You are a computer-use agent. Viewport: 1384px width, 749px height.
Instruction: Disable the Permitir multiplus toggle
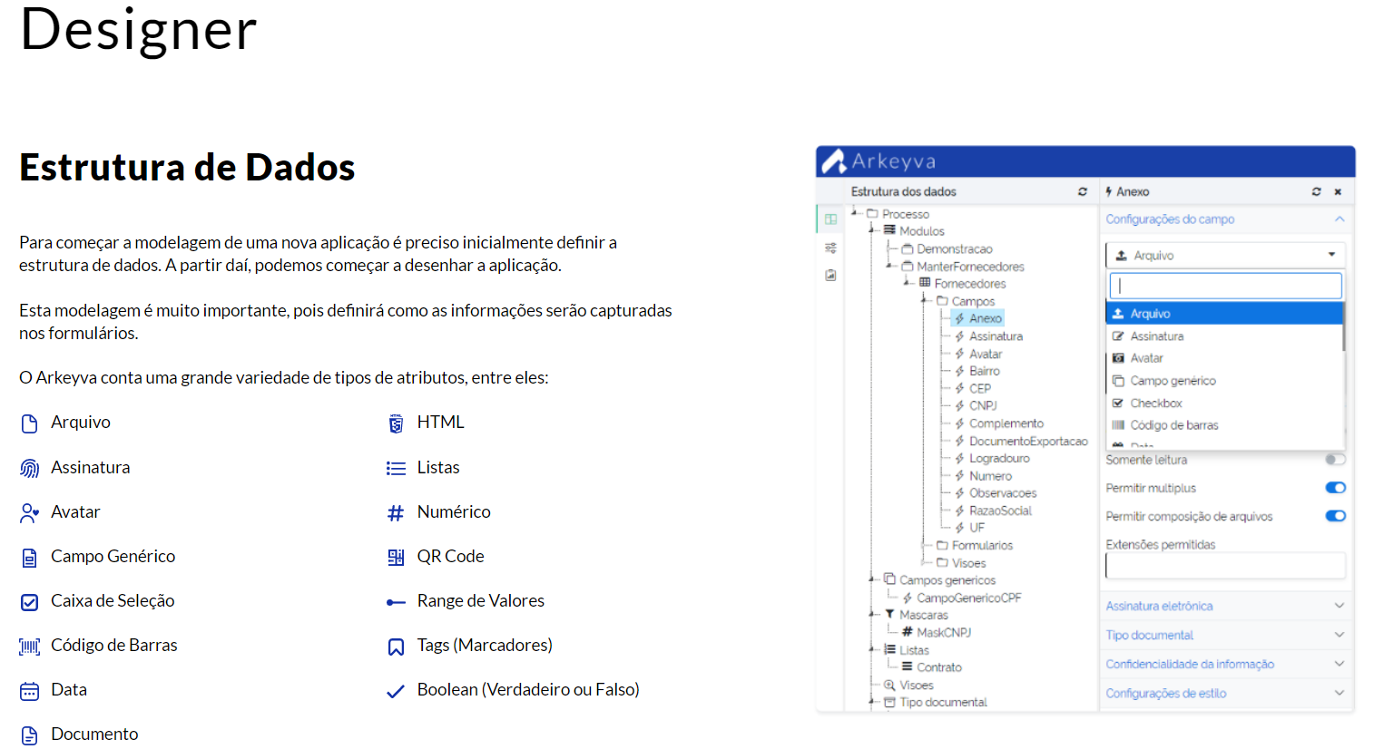tap(1335, 487)
